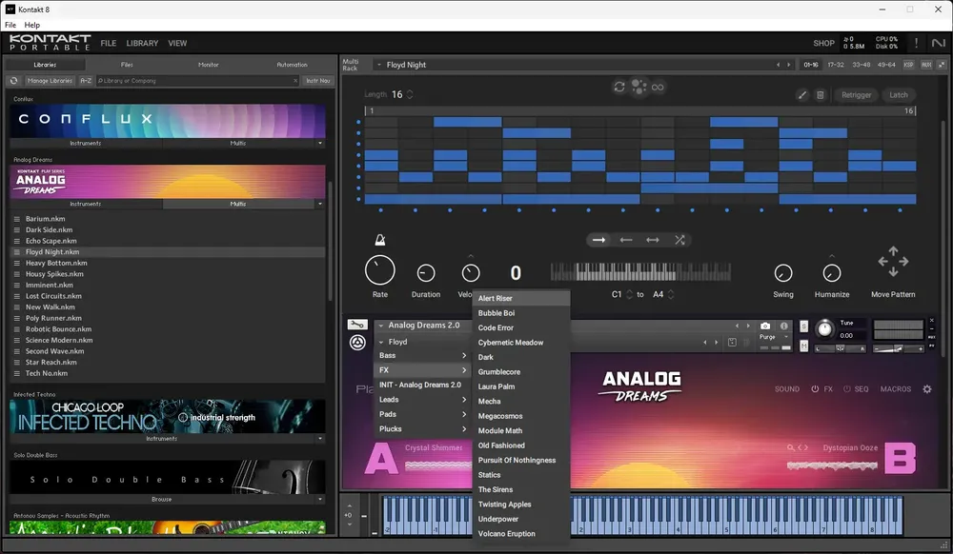Open Heavy Bottom.nkm in the list
Viewport: 953px width, 554px height.
56,263
